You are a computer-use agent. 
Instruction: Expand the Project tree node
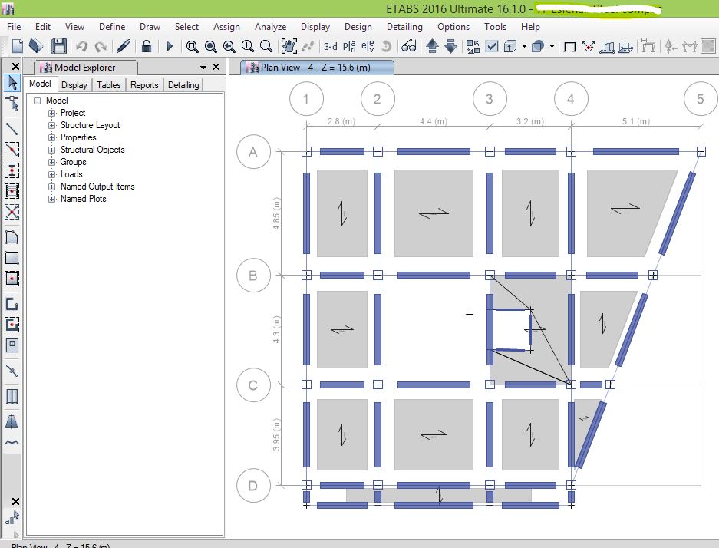coord(52,113)
